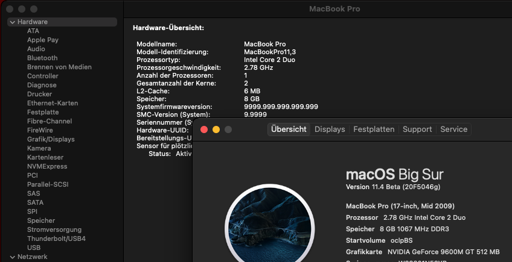This screenshot has height=262, width=512.
Task: Click MacBook Pro (17-inch, Mid 2009) text
Action: coord(400,206)
